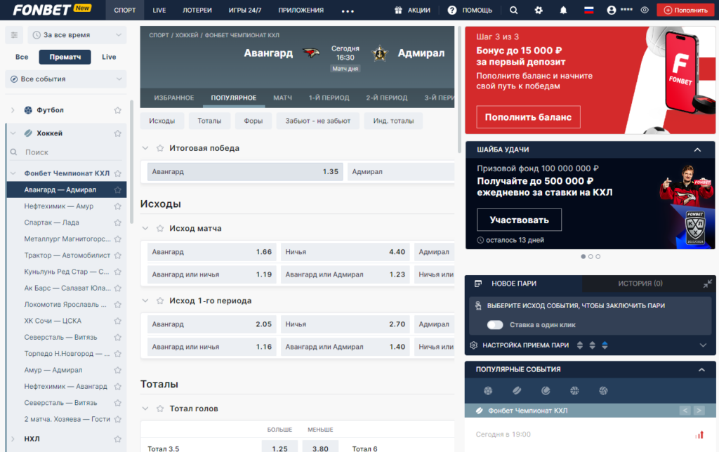Favorite Итоговая победа market star

pyautogui.click(x=160, y=148)
